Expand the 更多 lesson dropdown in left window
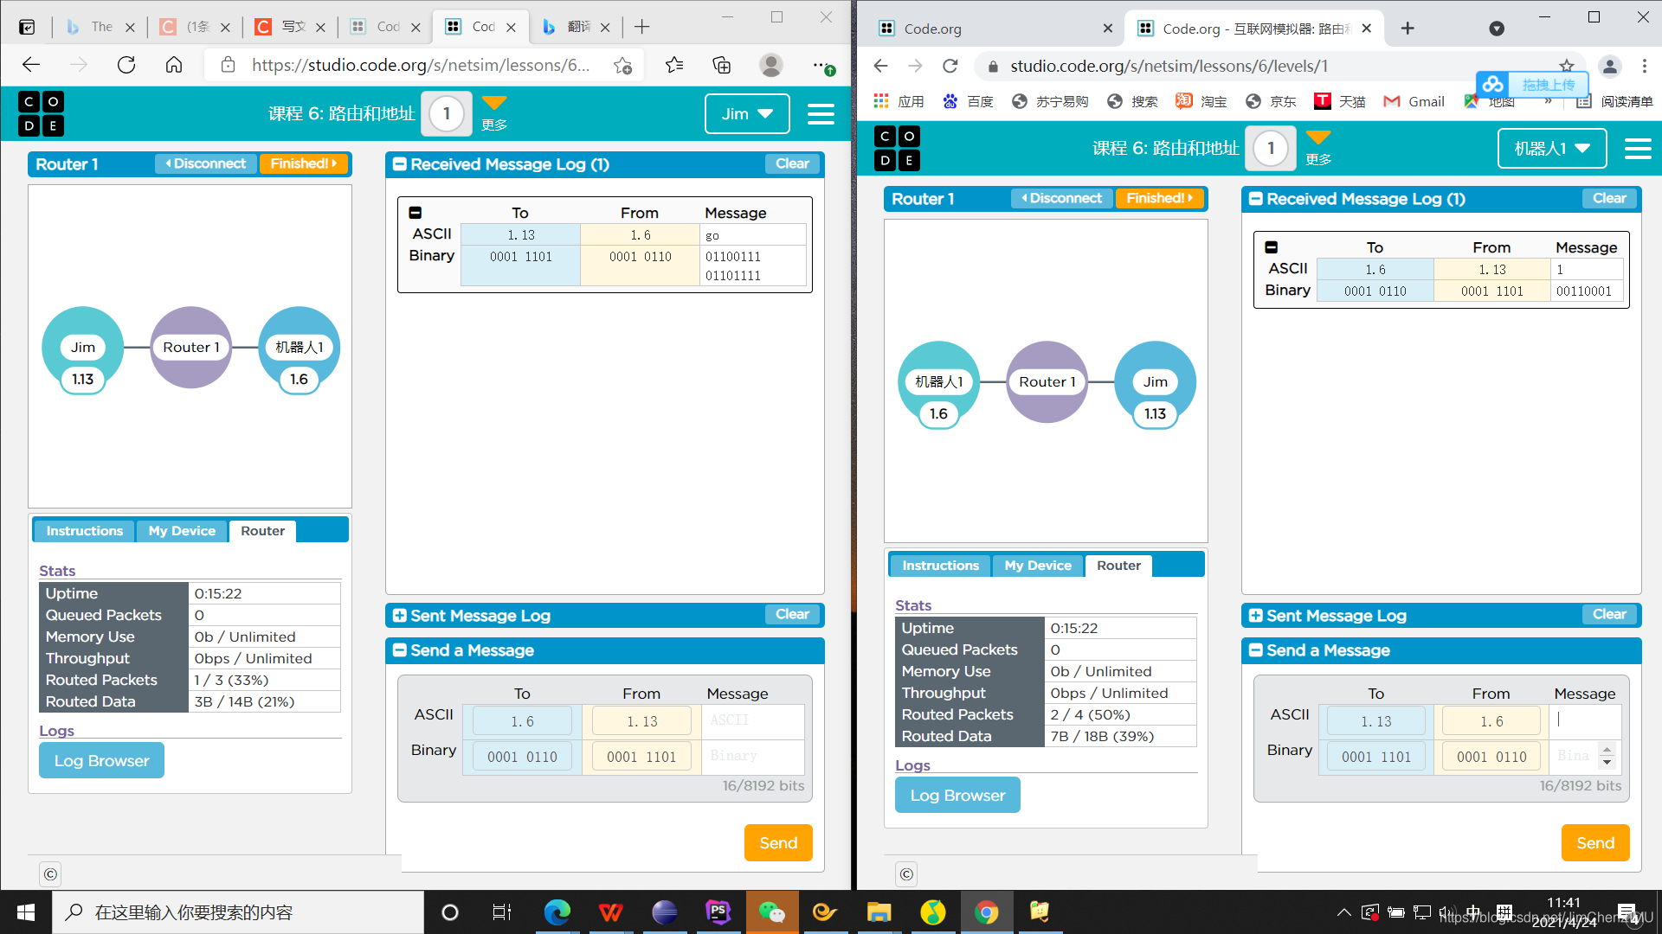Screen dimensions: 1662x934 tap(494, 112)
